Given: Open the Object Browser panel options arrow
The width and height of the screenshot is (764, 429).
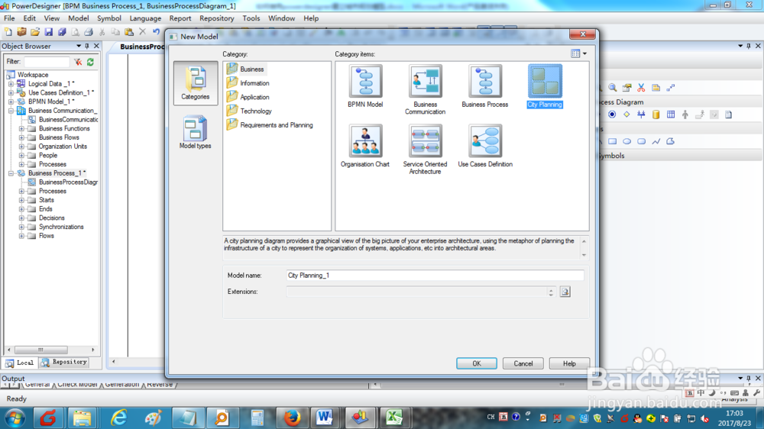Looking at the screenshot, I should point(79,46).
